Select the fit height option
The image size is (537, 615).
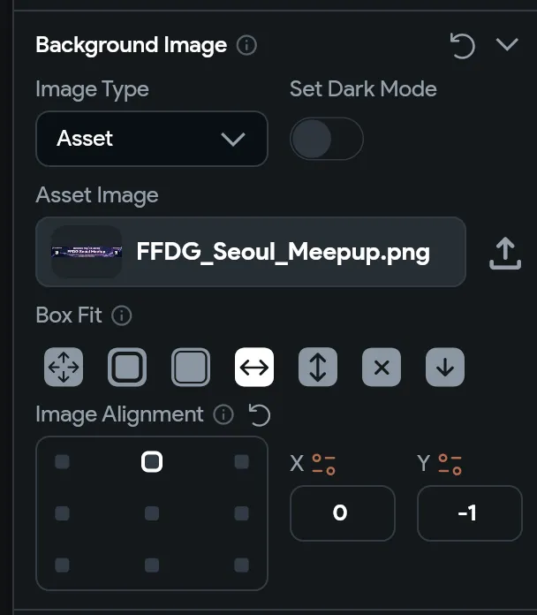pyautogui.click(x=318, y=368)
